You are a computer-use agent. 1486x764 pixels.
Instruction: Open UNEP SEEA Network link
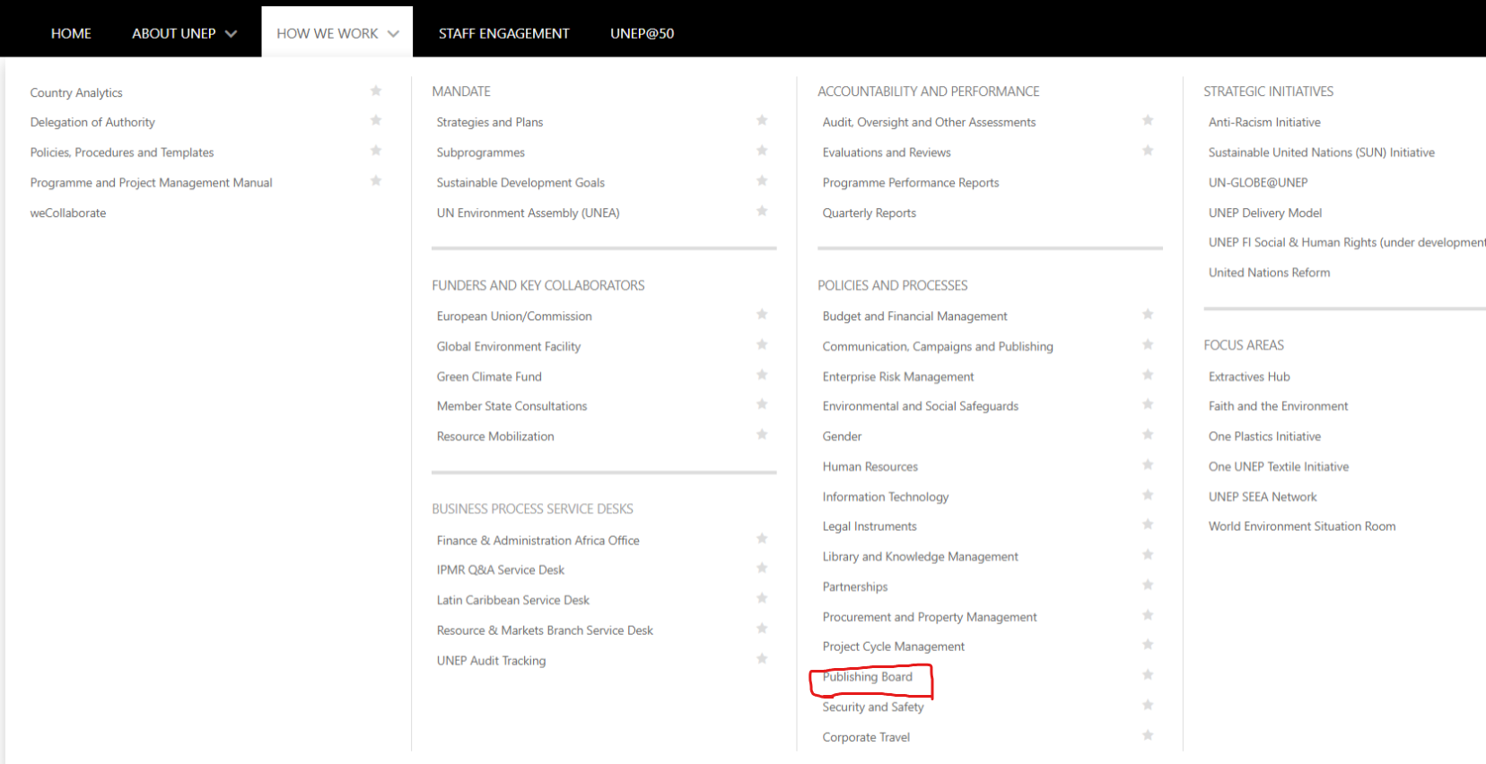point(1262,497)
